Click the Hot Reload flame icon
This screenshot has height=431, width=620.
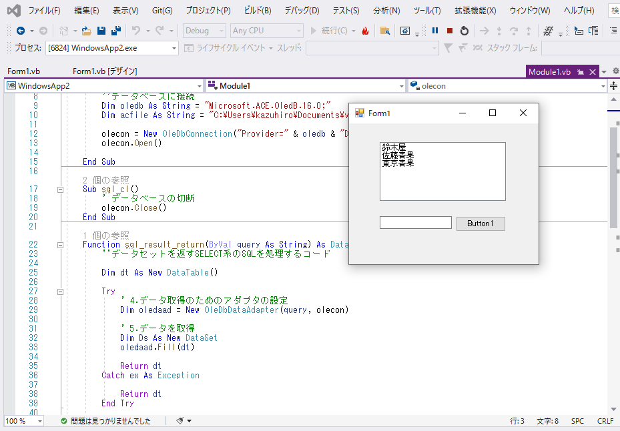[x=365, y=31]
